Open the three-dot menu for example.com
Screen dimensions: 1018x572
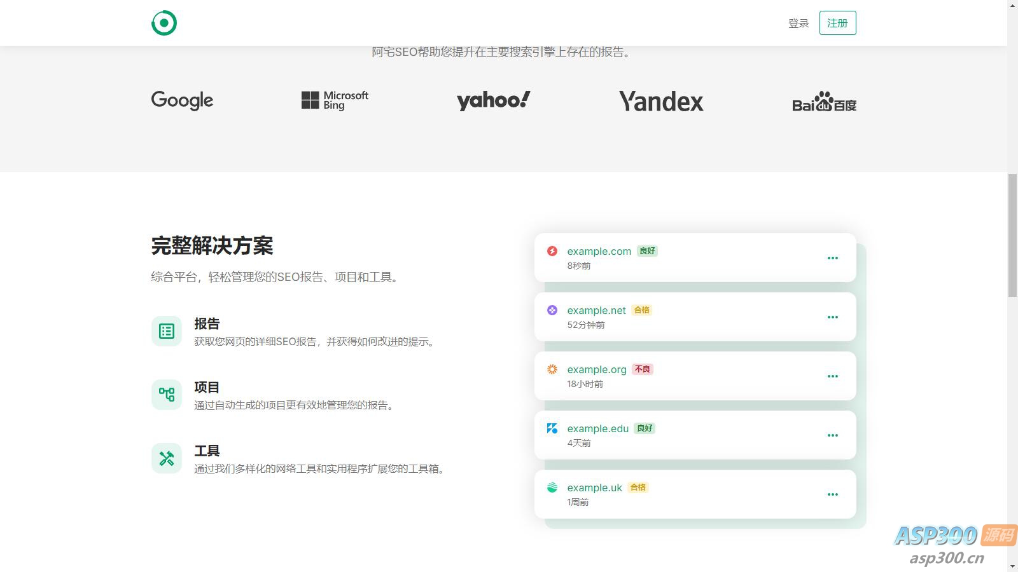[x=832, y=258]
